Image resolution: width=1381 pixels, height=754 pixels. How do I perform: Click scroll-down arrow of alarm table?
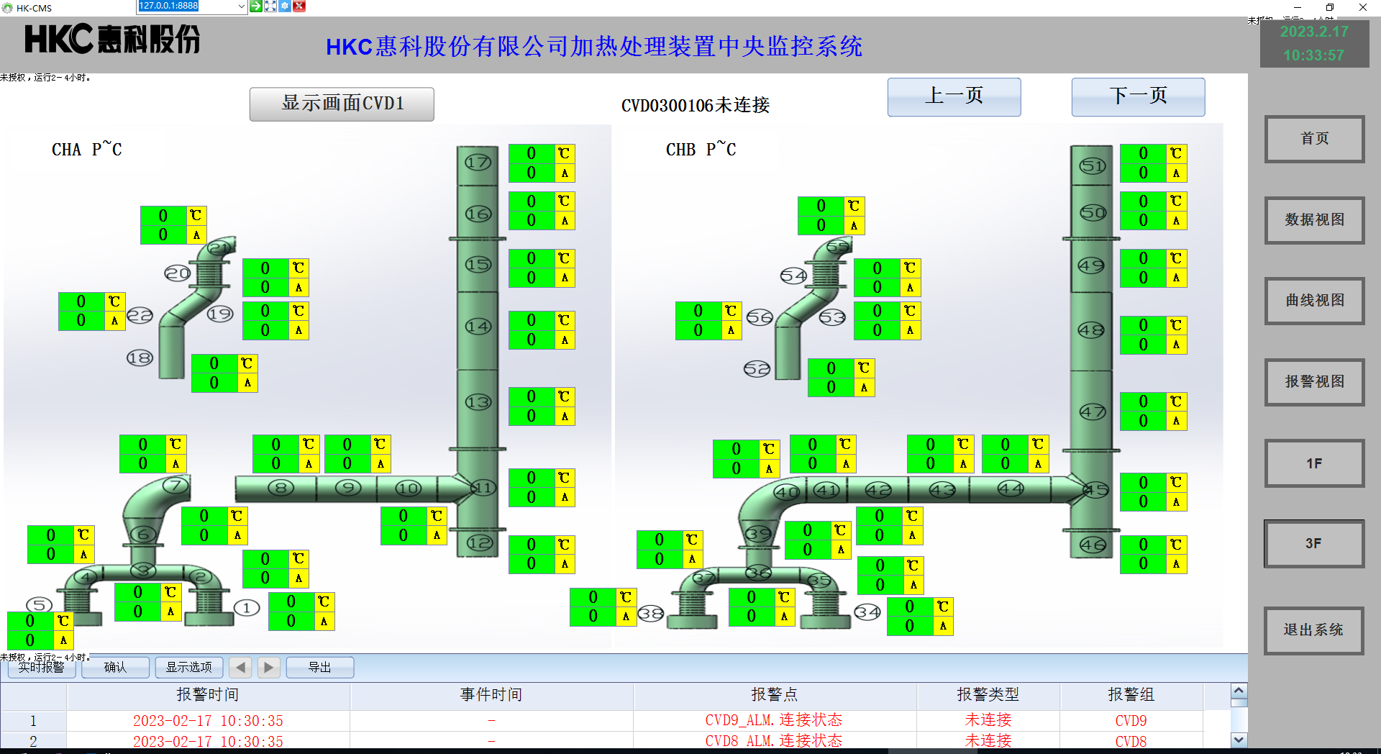[x=1239, y=739]
